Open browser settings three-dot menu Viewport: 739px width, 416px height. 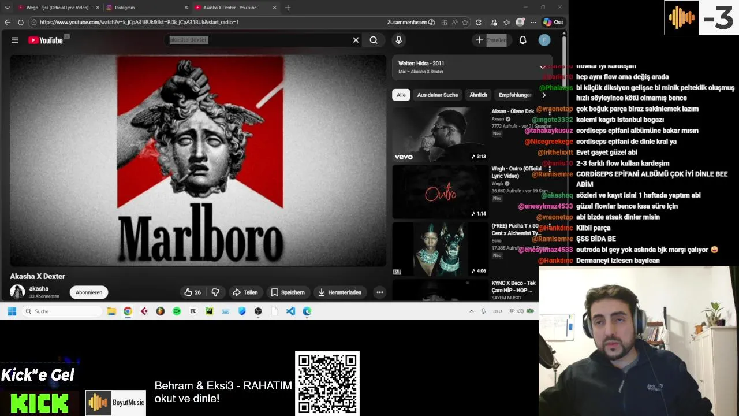tap(532, 22)
